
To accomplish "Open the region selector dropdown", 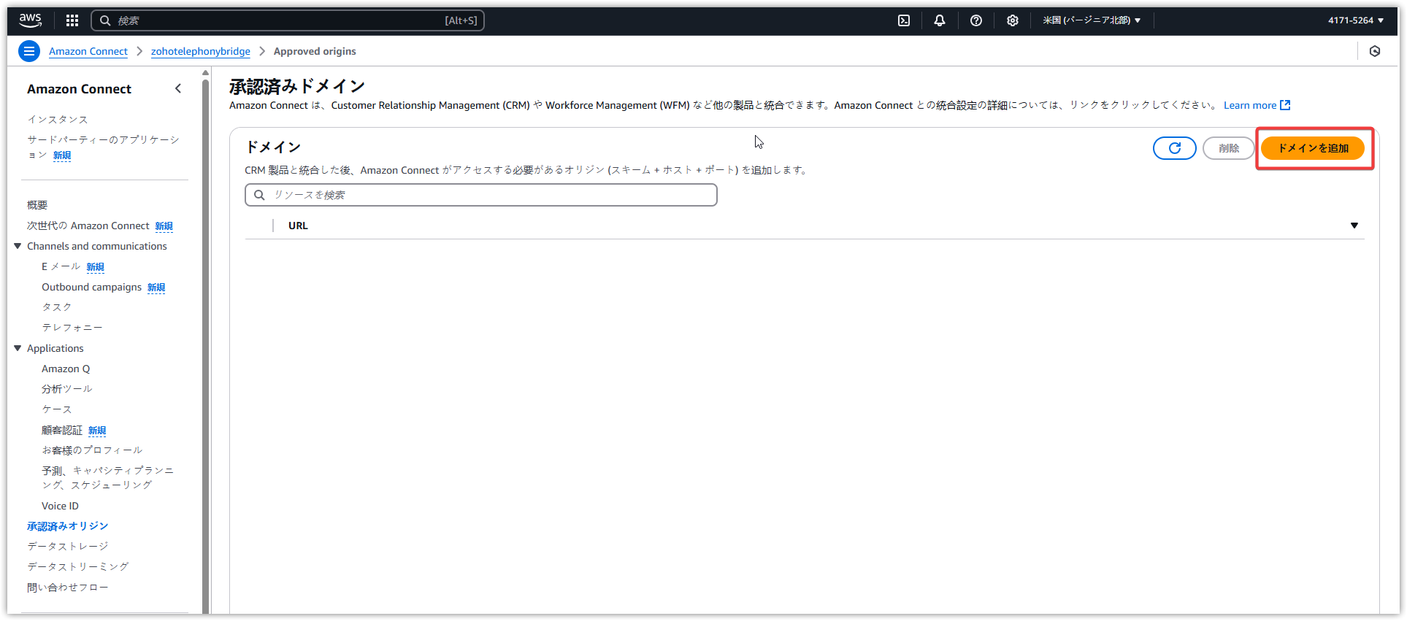I will [1092, 20].
